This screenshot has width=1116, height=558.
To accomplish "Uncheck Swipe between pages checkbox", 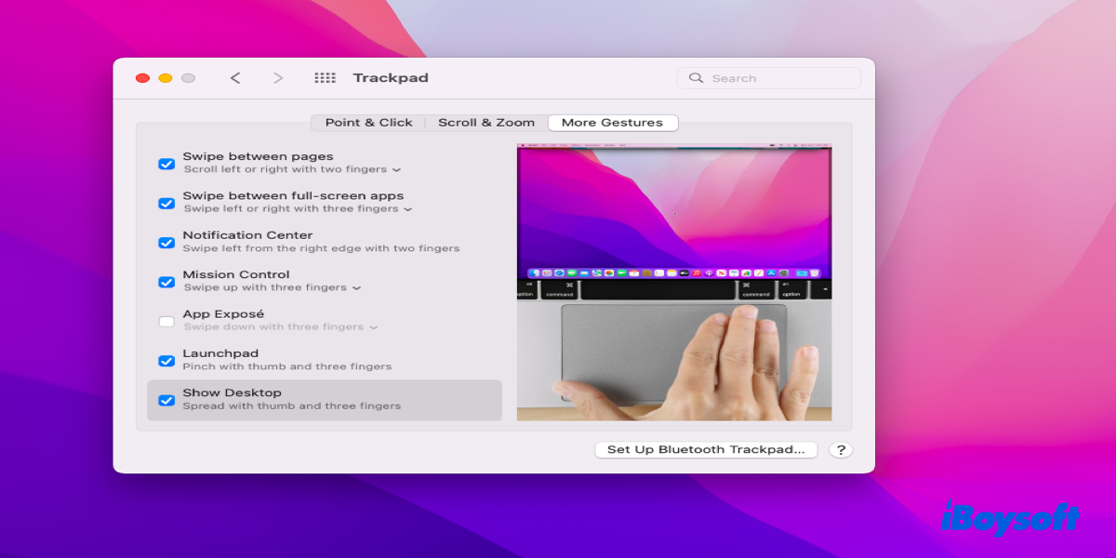I will 166,164.
